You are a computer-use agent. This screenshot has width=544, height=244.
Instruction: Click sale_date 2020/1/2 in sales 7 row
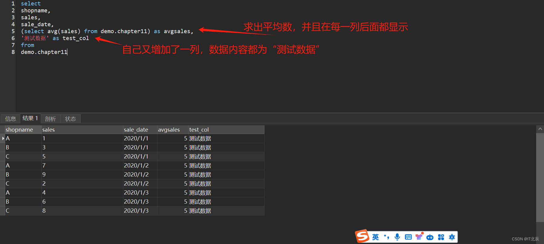pyautogui.click(x=140, y=165)
